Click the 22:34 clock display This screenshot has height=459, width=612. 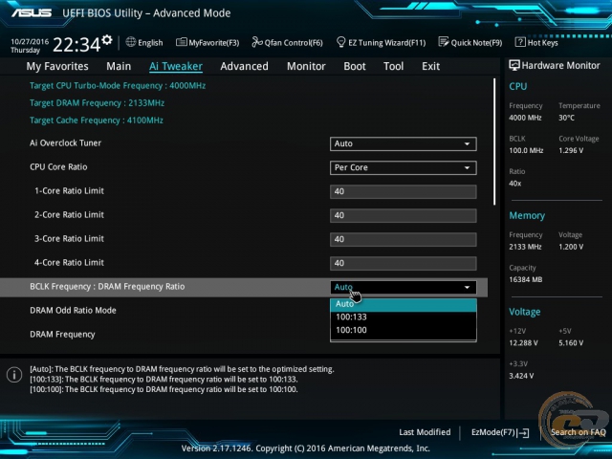pyautogui.click(x=76, y=44)
